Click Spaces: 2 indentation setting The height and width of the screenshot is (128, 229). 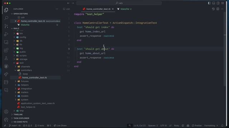(x=153, y=126)
